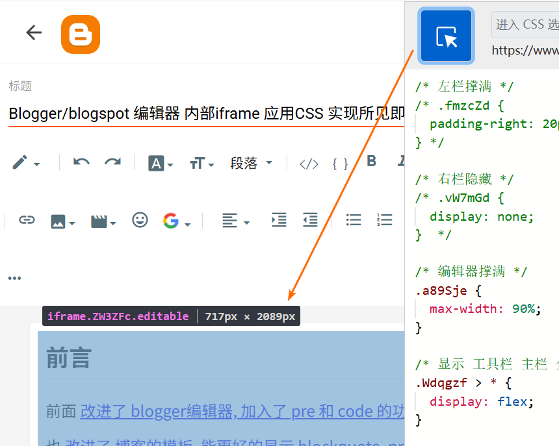The width and height of the screenshot is (559, 446).
Task: Expand the insert image dropdown arrow
Action: click(x=72, y=223)
